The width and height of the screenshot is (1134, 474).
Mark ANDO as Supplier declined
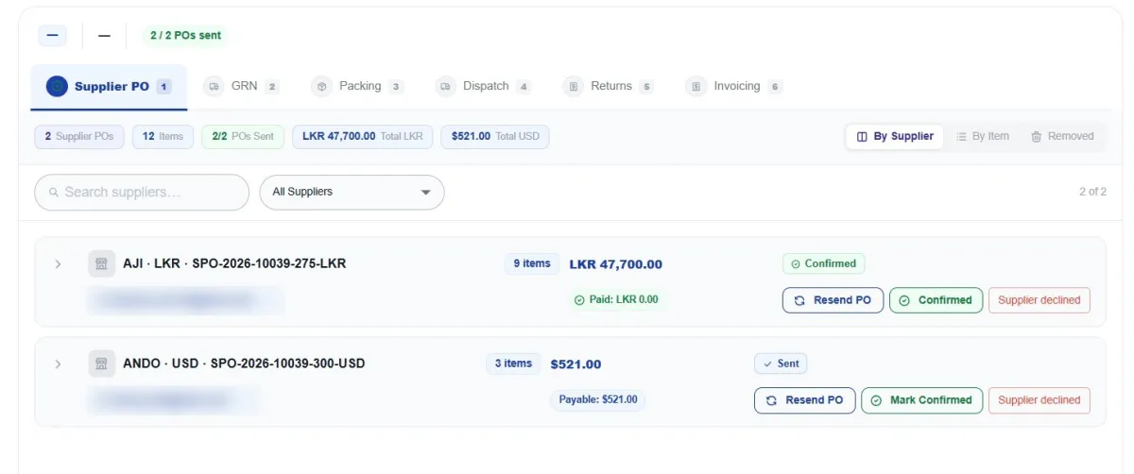tap(1039, 400)
